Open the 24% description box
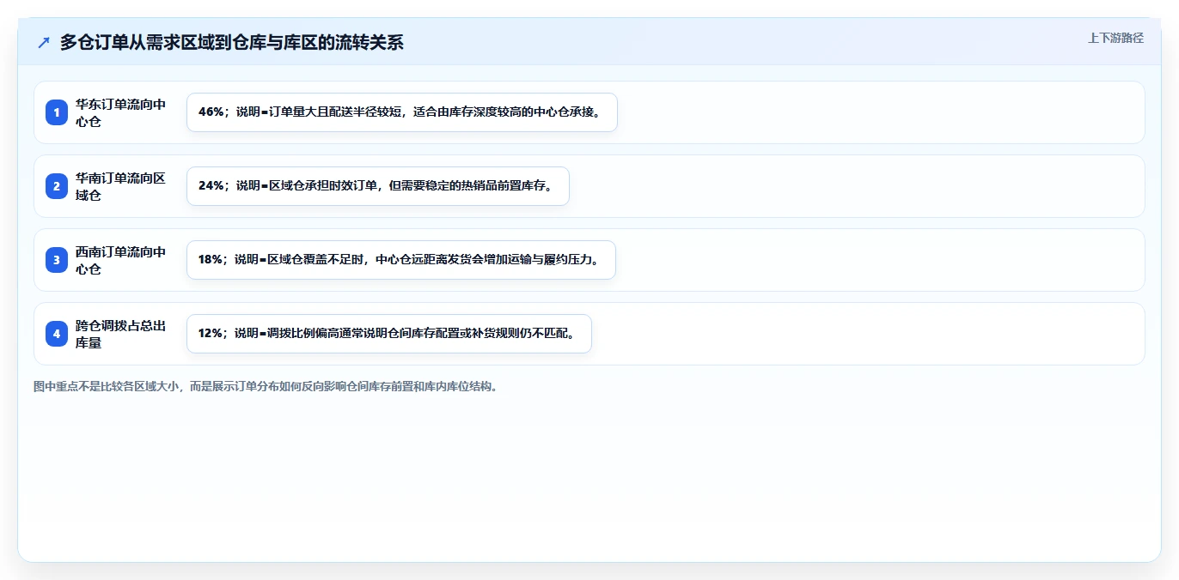Viewport: 1179px width, 580px height. pos(378,186)
